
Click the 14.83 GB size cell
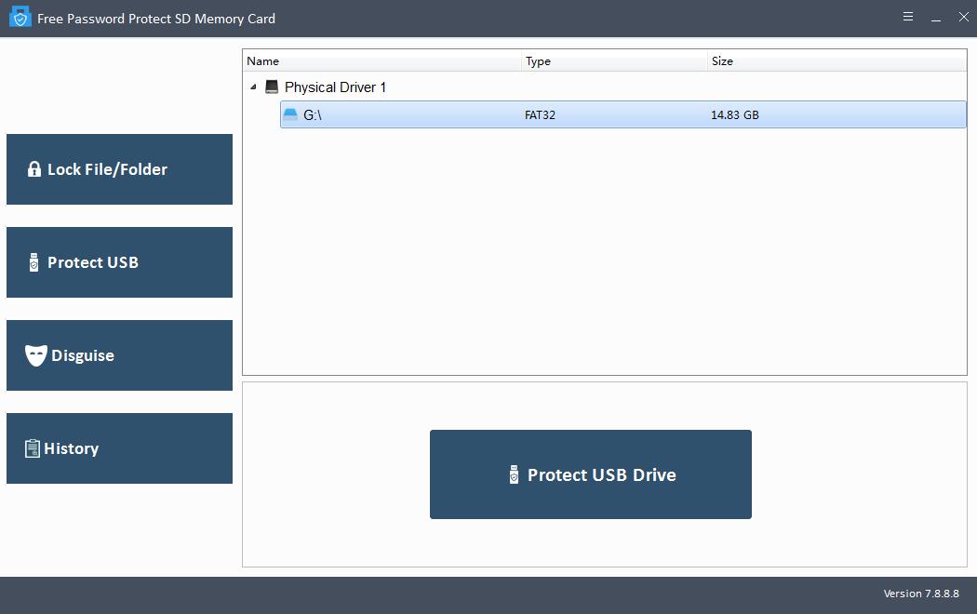point(734,115)
